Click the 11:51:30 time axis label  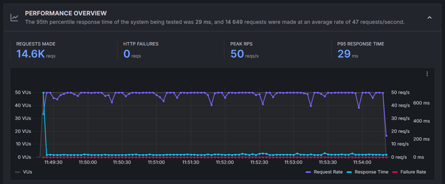(x=191, y=162)
